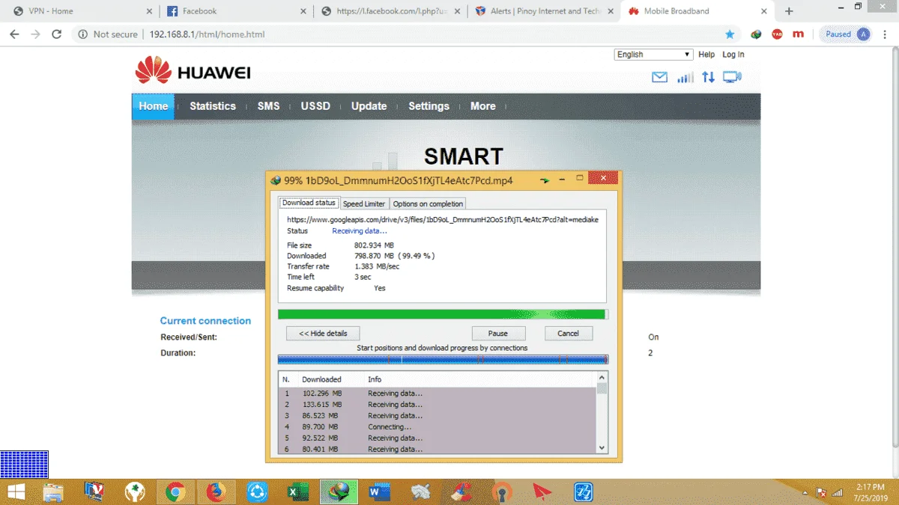Switch to l.facebook.com browser tab
The height and width of the screenshot is (505, 899).
(390, 11)
